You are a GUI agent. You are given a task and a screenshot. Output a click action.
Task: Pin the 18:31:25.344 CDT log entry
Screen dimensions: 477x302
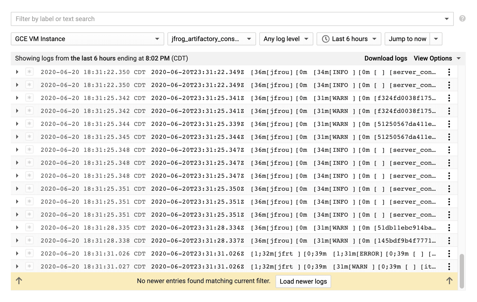point(29,124)
